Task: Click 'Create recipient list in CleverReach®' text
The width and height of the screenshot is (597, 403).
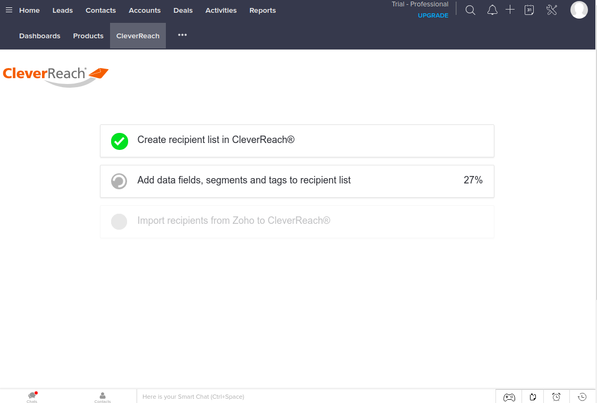Action: (x=216, y=140)
